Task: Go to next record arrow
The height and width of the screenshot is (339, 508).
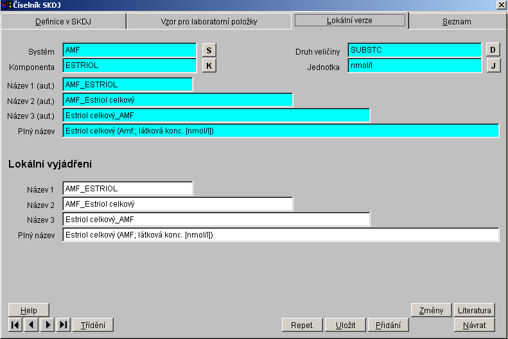Action: pos(48,325)
